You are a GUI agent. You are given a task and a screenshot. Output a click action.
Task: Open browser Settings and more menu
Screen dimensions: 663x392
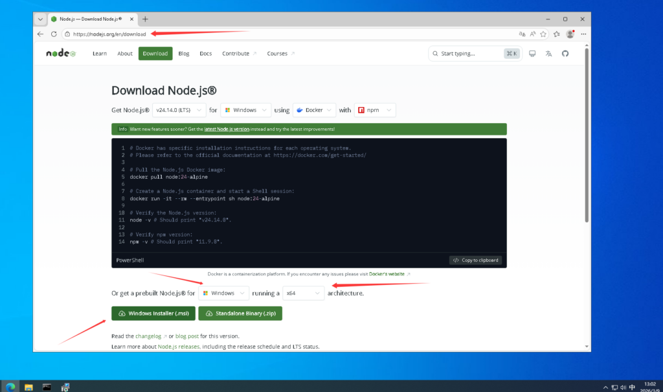click(583, 34)
